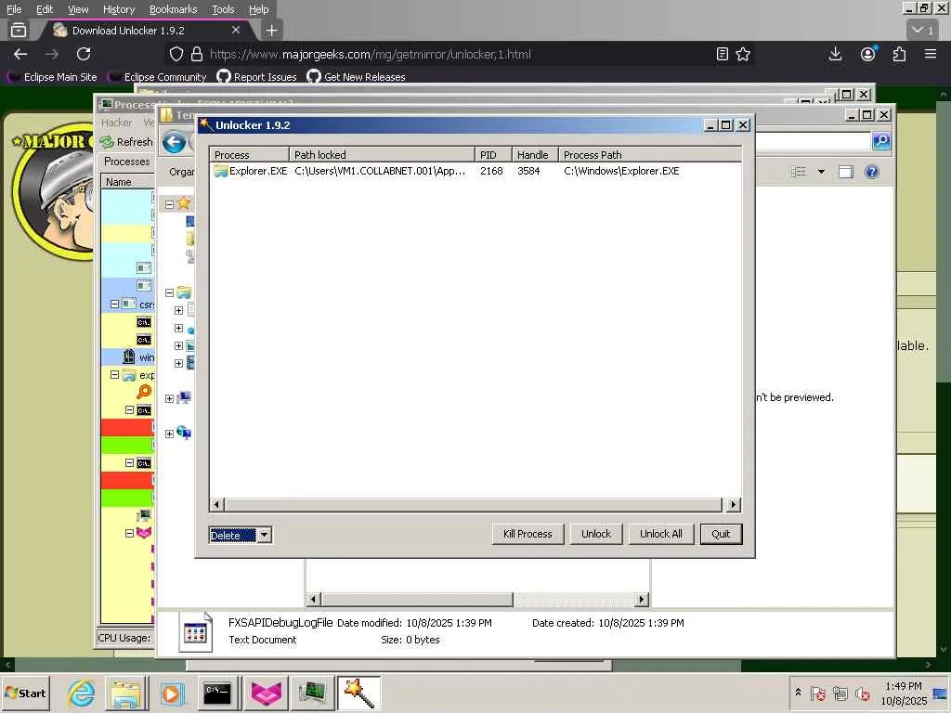Viewport: 951px width, 713px height.
Task: Select the Explorer.EXE row in Unlocker list
Action: [475, 171]
